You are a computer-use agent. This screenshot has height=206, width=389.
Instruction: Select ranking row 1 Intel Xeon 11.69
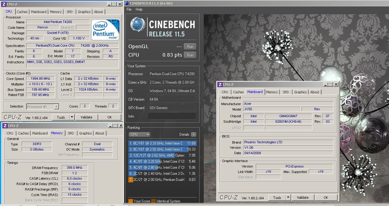coord(162,143)
